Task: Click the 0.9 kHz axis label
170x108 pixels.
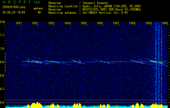Action: (2, 62)
